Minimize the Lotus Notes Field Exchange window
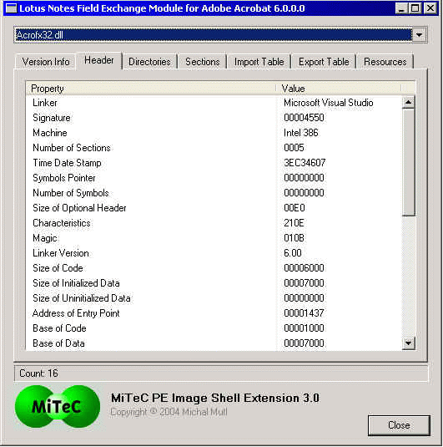443x447 pixels. 401,8
